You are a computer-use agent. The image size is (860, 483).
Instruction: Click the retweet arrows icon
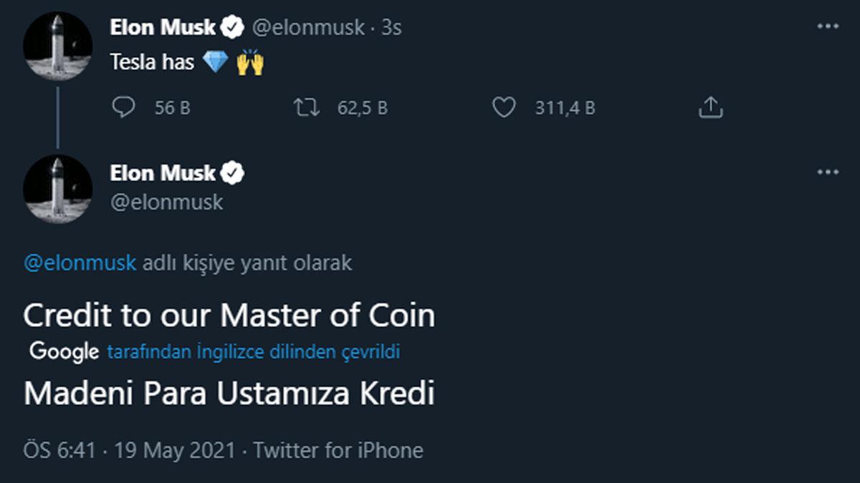click(307, 108)
